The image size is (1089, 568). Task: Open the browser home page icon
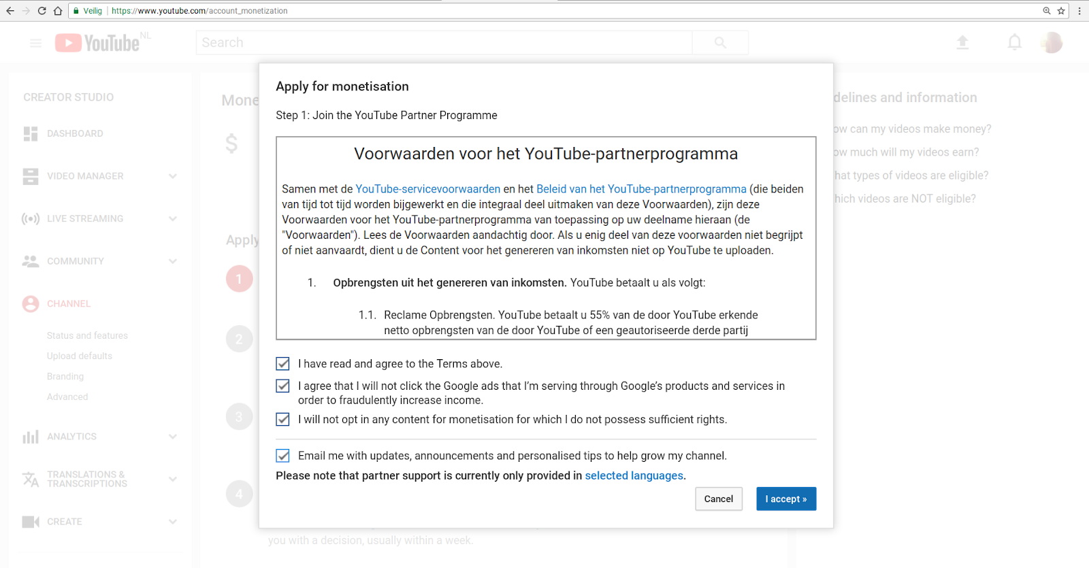click(x=58, y=11)
